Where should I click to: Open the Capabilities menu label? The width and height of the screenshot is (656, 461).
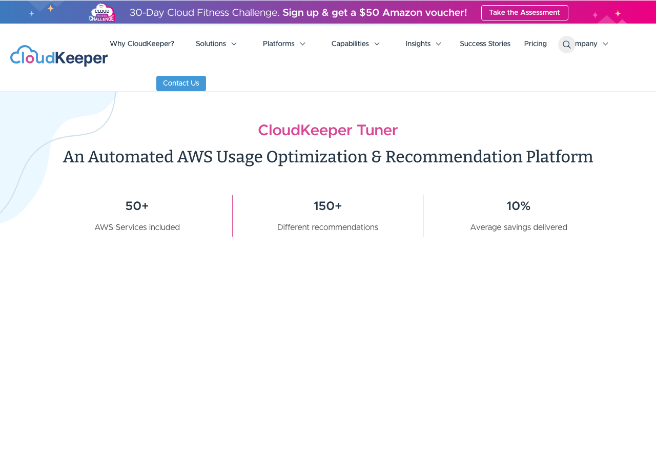[x=350, y=44]
